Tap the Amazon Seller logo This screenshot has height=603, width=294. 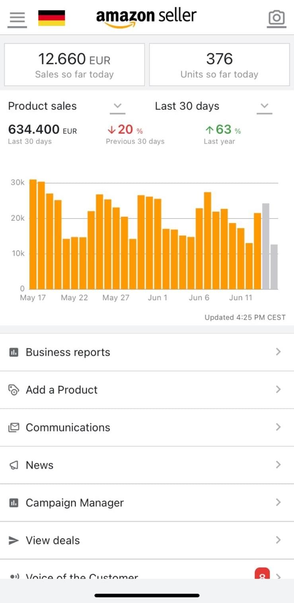click(x=146, y=18)
